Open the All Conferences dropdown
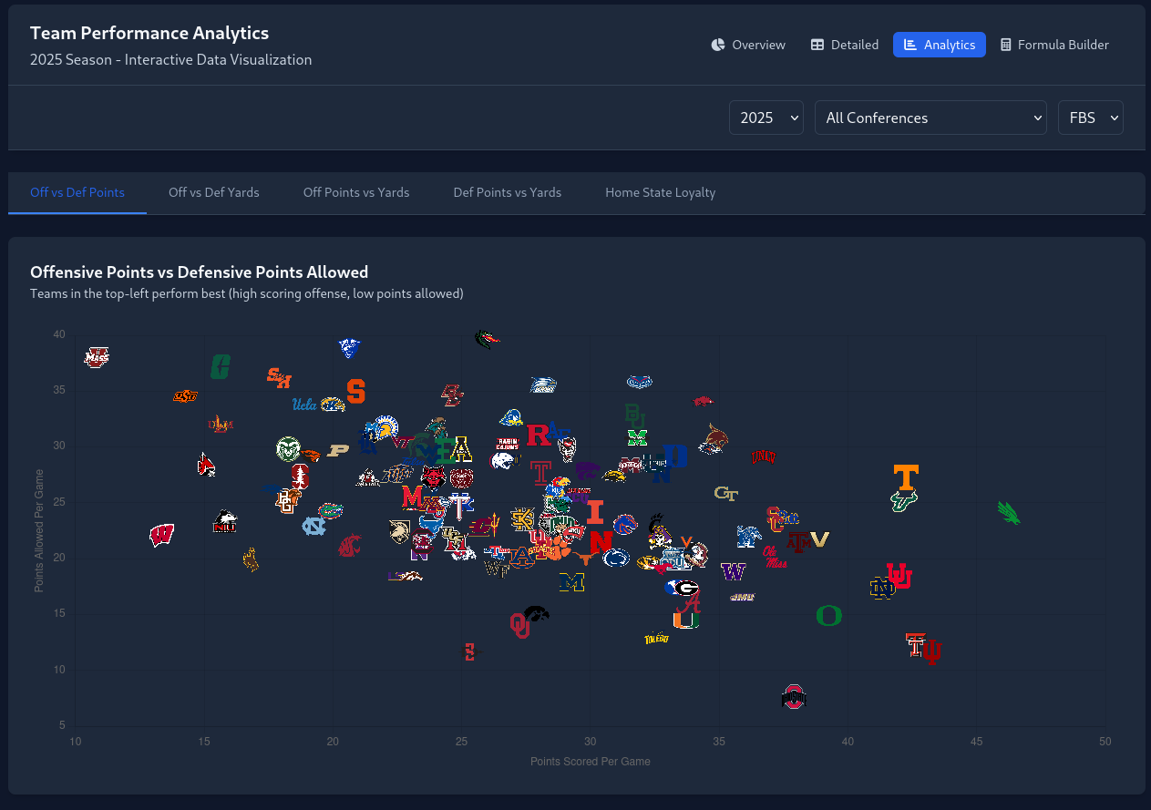The width and height of the screenshot is (1151, 810). pos(930,118)
